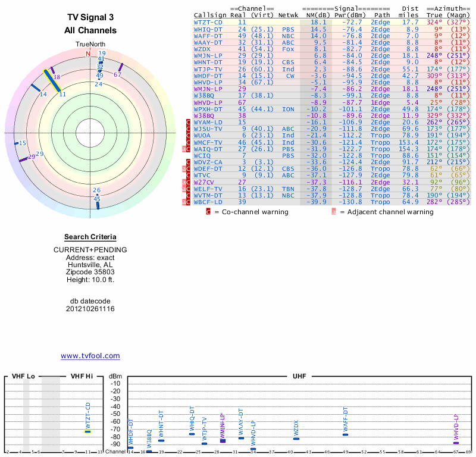
Task: Click the Search Criteria heading
Action: 90,237
